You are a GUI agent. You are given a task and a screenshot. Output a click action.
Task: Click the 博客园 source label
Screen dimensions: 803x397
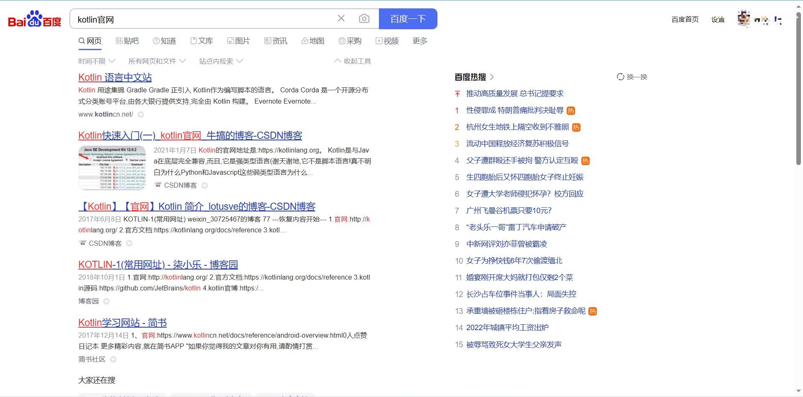click(89, 301)
